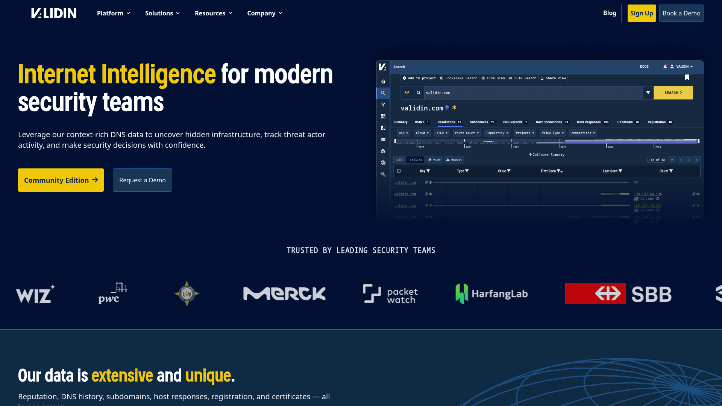This screenshot has width=722, height=406.
Task: Go to the last results page arrow
Action: (697, 160)
